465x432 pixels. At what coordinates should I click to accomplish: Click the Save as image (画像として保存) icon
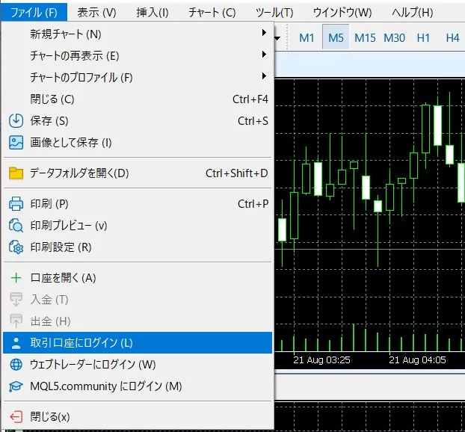(16, 143)
